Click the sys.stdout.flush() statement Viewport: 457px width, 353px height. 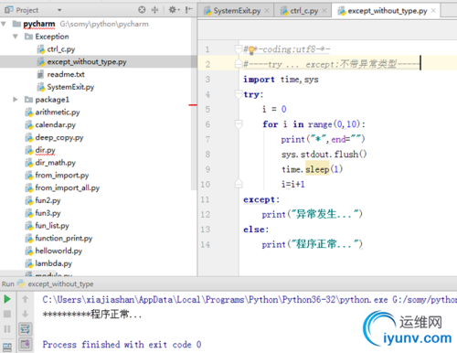(x=324, y=155)
